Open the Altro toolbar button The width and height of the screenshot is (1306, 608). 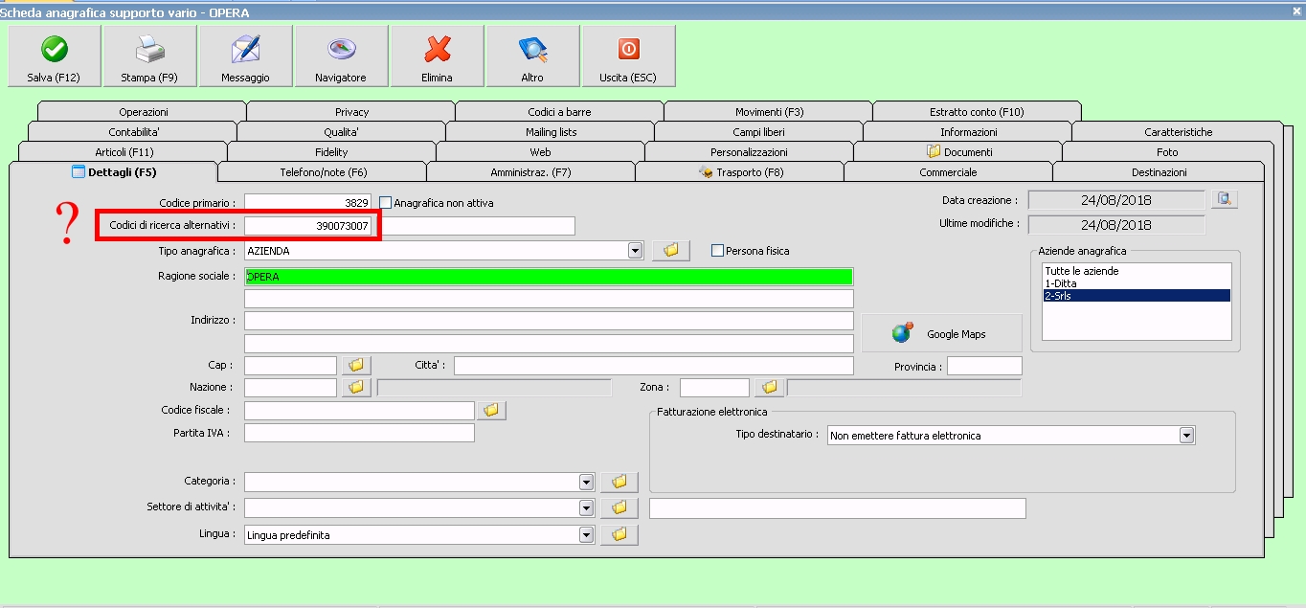point(532,56)
